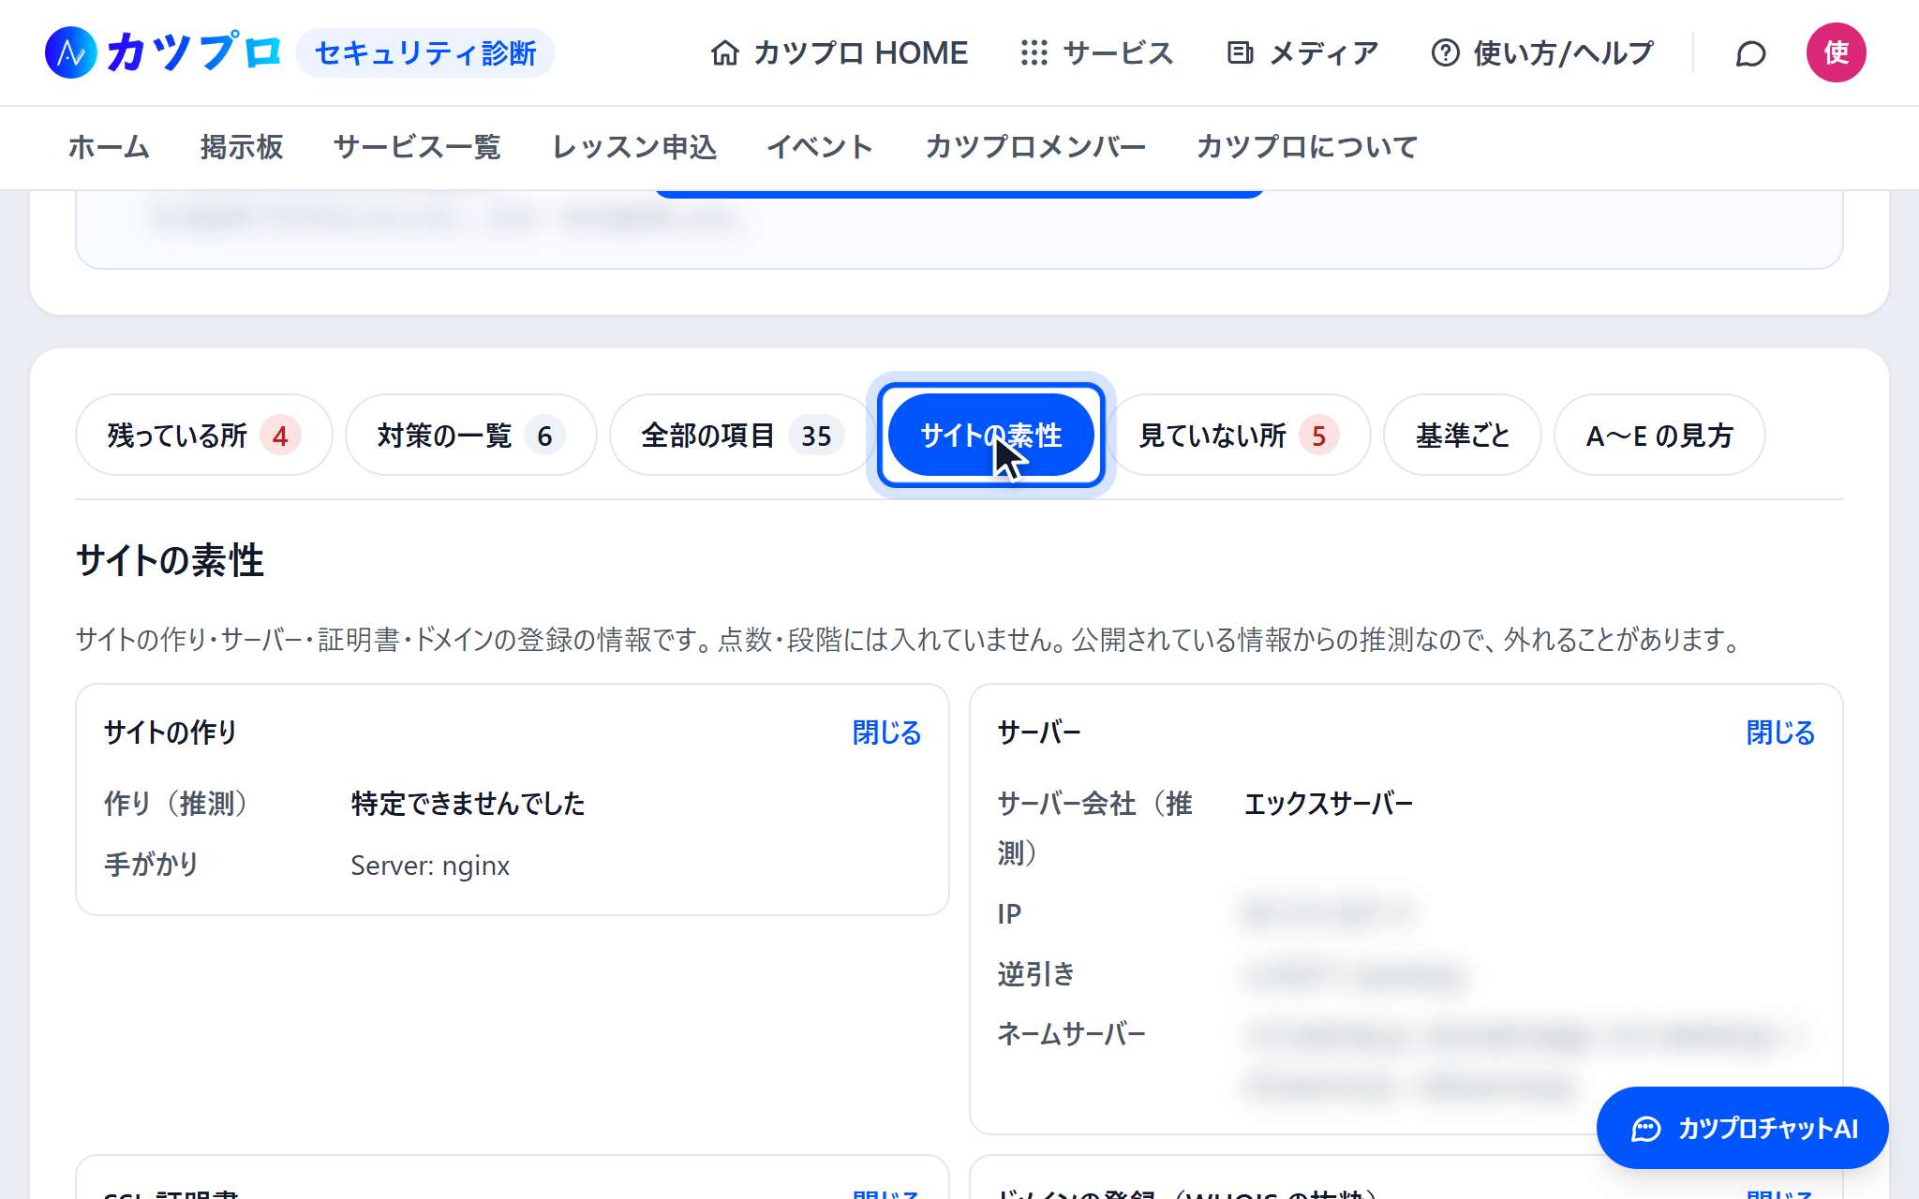This screenshot has height=1199, width=1919.
Task: Open カツプロについて page
Action: click(1306, 147)
